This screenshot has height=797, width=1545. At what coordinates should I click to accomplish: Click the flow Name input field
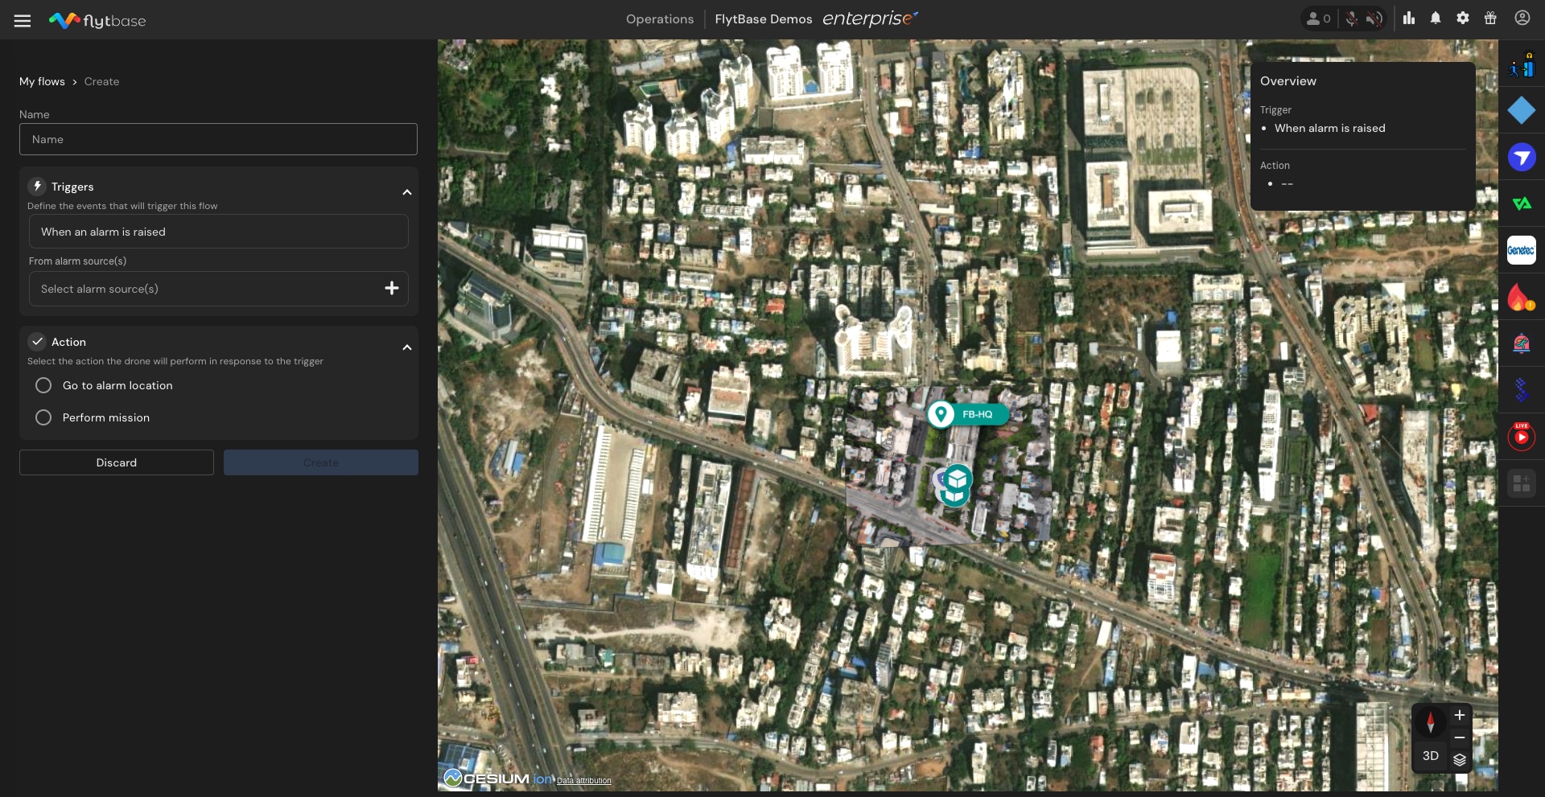(218, 139)
